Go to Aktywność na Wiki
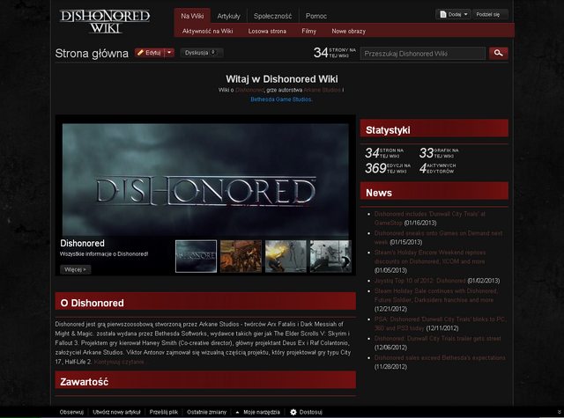Viewport: 564px width, 418px height. tap(208, 32)
